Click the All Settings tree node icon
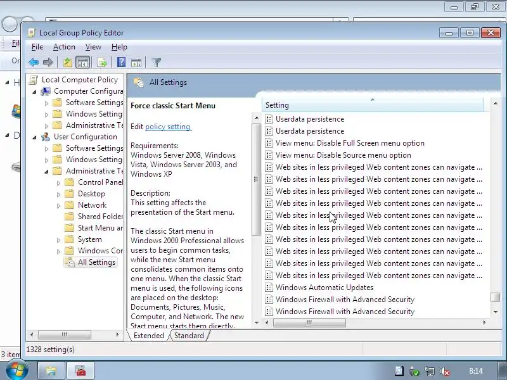The width and height of the screenshot is (507, 380). click(x=70, y=262)
